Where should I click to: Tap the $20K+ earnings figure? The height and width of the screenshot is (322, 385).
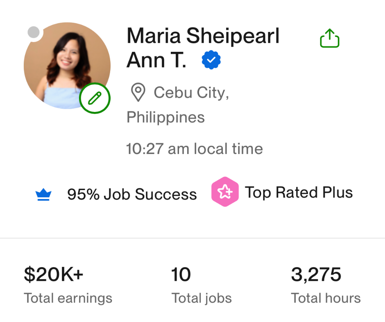pos(54,275)
